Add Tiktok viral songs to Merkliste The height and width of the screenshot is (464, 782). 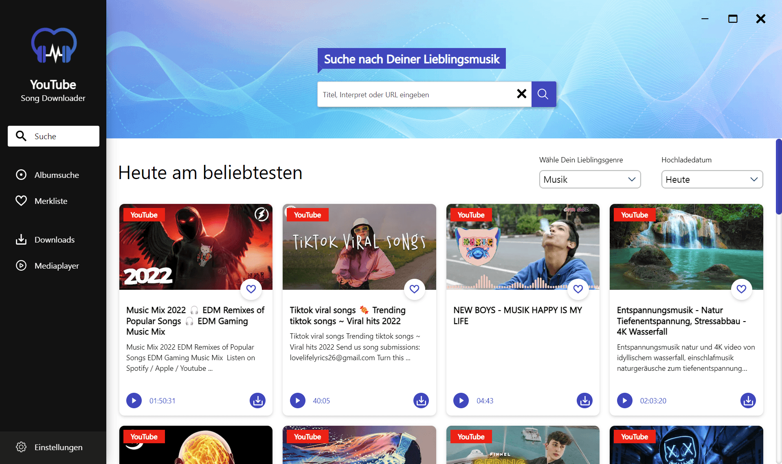tap(414, 289)
